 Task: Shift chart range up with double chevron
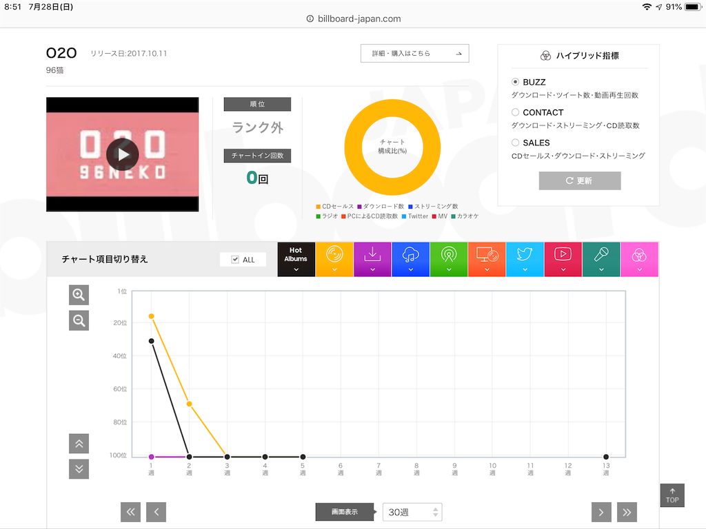(79, 444)
